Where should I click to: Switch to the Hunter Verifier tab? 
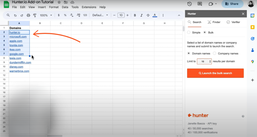(233, 22)
